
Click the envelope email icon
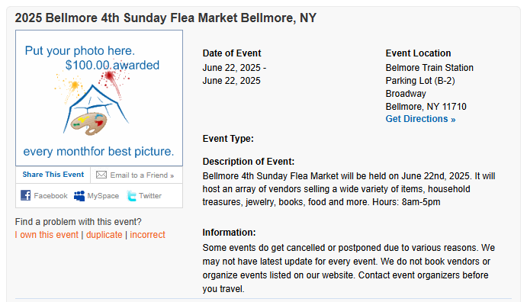click(x=101, y=175)
